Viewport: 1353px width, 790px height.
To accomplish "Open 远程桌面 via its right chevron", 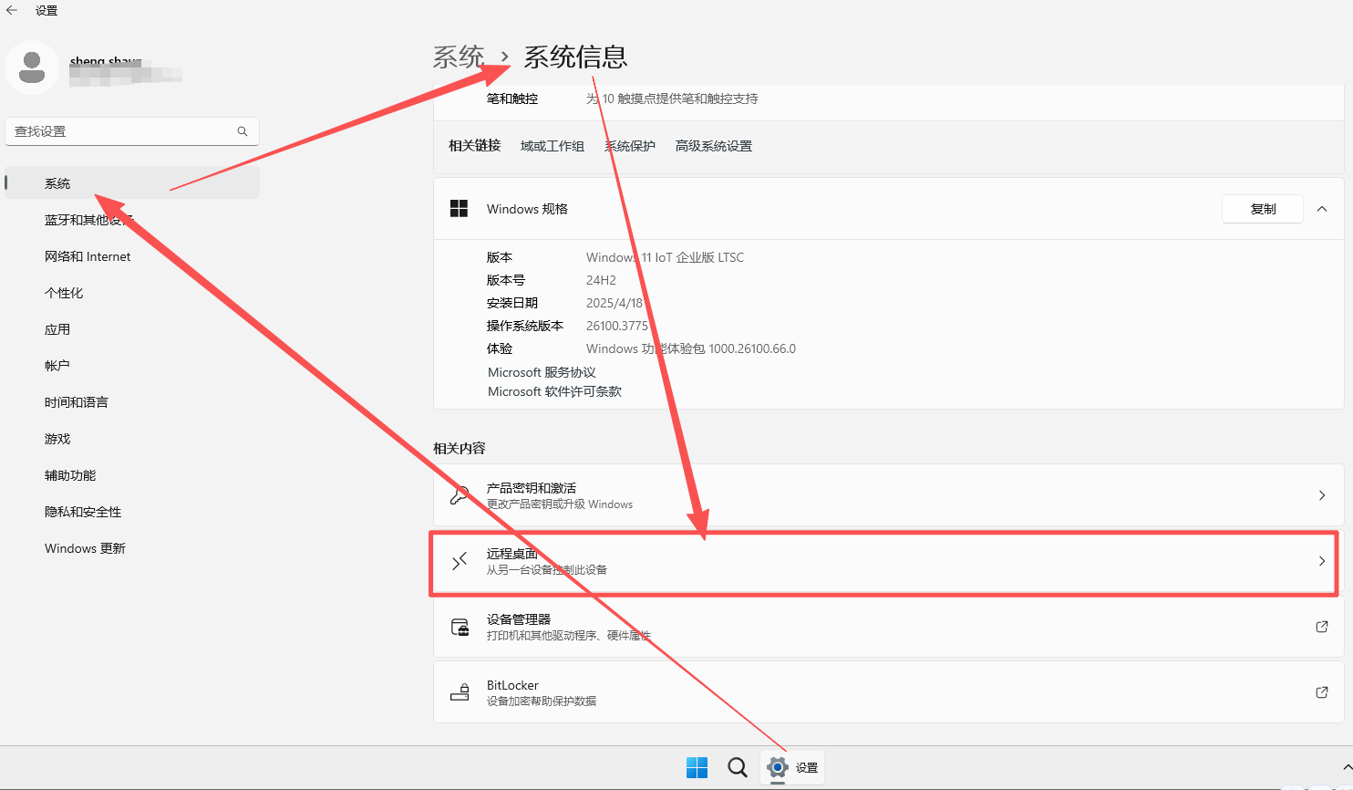I will point(1322,561).
